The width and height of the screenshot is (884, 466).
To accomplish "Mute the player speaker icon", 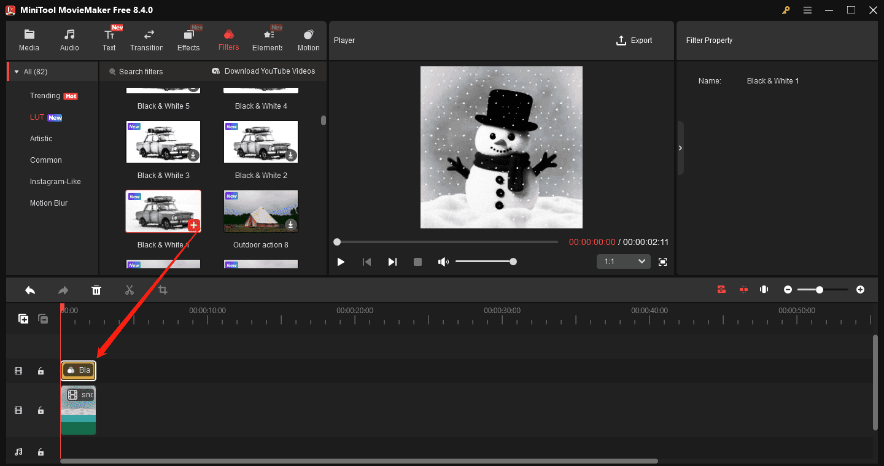I will click(443, 261).
